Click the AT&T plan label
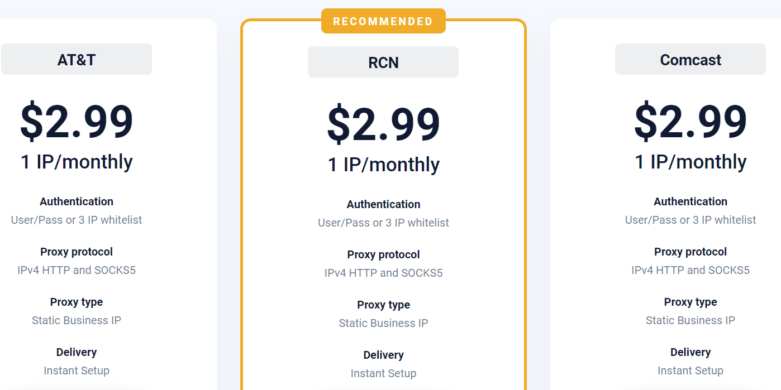The width and height of the screenshot is (781, 390). pos(77,60)
